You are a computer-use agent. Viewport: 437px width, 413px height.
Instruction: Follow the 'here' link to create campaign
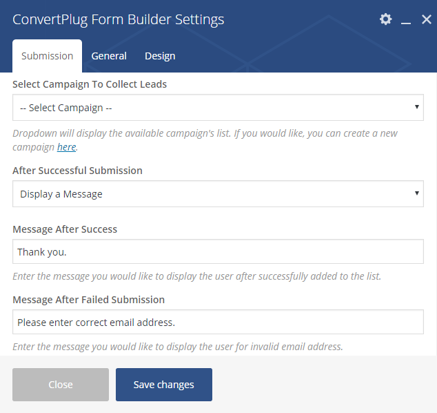tap(66, 147)
